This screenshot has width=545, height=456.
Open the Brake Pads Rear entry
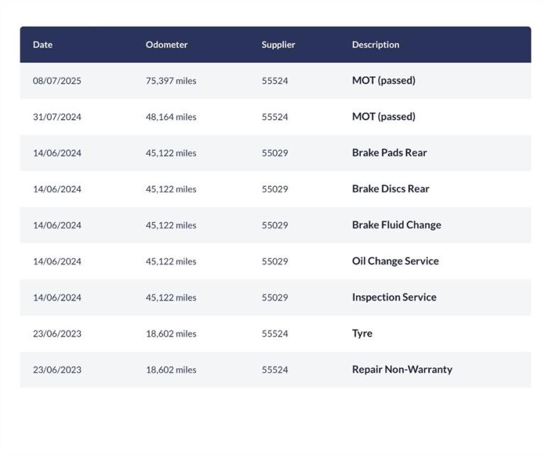click(x=390, y=152)
